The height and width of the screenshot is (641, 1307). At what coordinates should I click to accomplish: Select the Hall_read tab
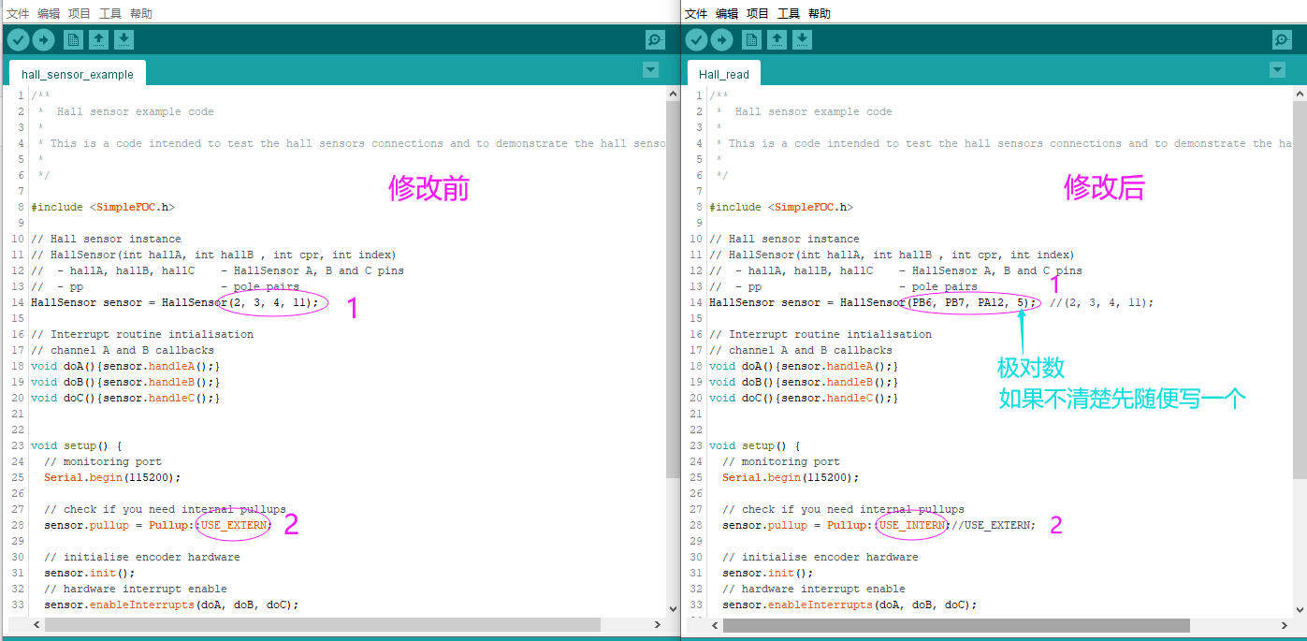tap(723, 72)
